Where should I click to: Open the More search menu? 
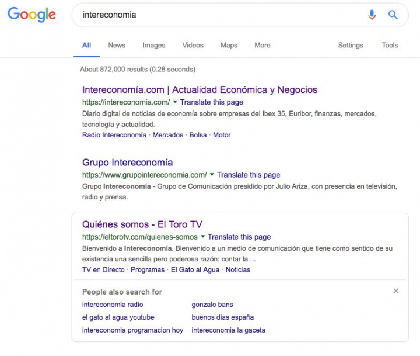(262, 45)
